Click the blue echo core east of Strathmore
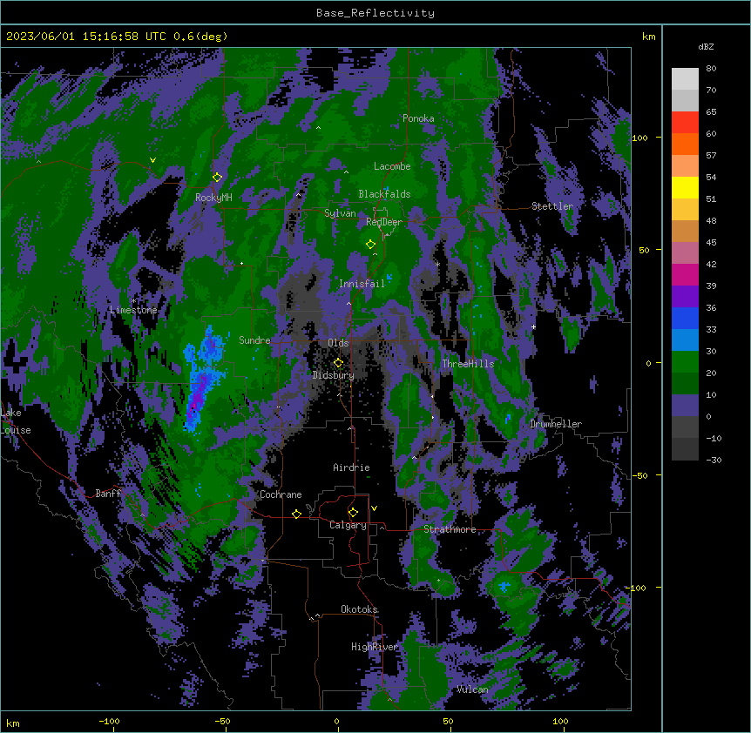751x733 pixels. [x=504, y=587]
